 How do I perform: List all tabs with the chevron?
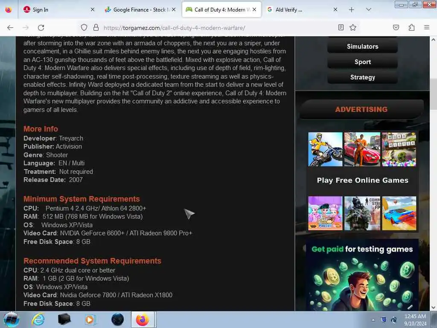[368, 10]
